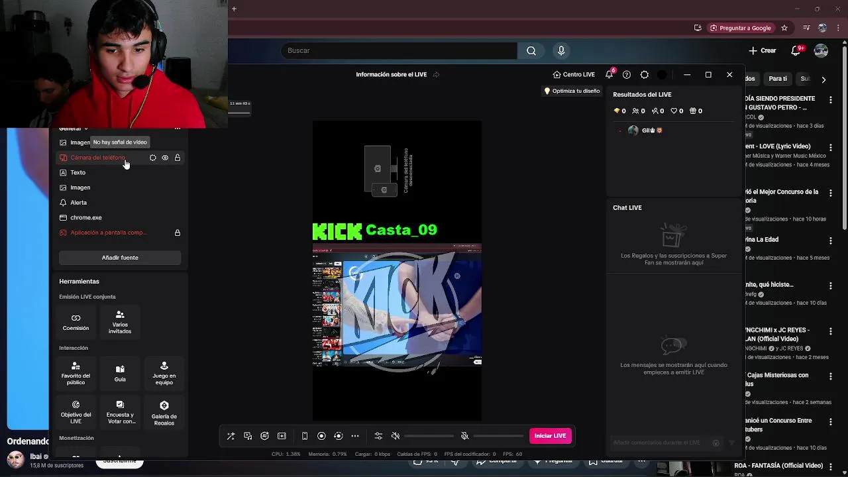The width and height of the screenshot is (848, 477).
Task: Open the scene options ellipsis menu
Action: tap(177, 128)
